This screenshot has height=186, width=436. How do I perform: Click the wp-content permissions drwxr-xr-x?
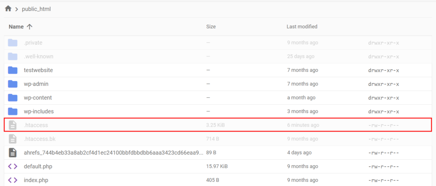coord(384,98)
